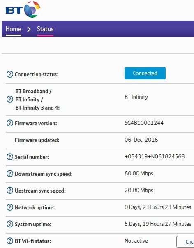The width and height of the screenshot is (194, 248).
Task: Click the Upstream sync speed label
Action: coord(40,191)
